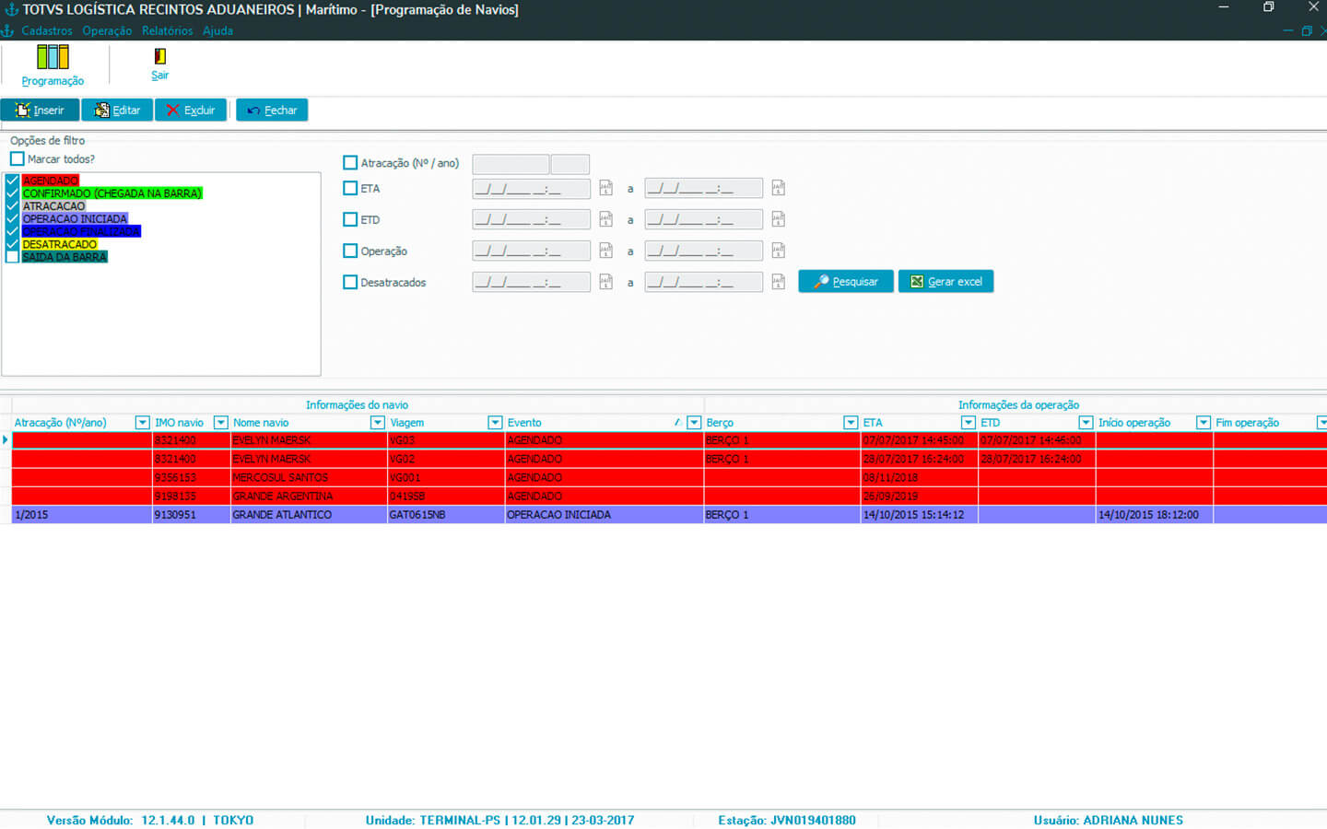The image size is (1327, 829).
Task: Open calendar picker for ETA start date
Action: 605,189
